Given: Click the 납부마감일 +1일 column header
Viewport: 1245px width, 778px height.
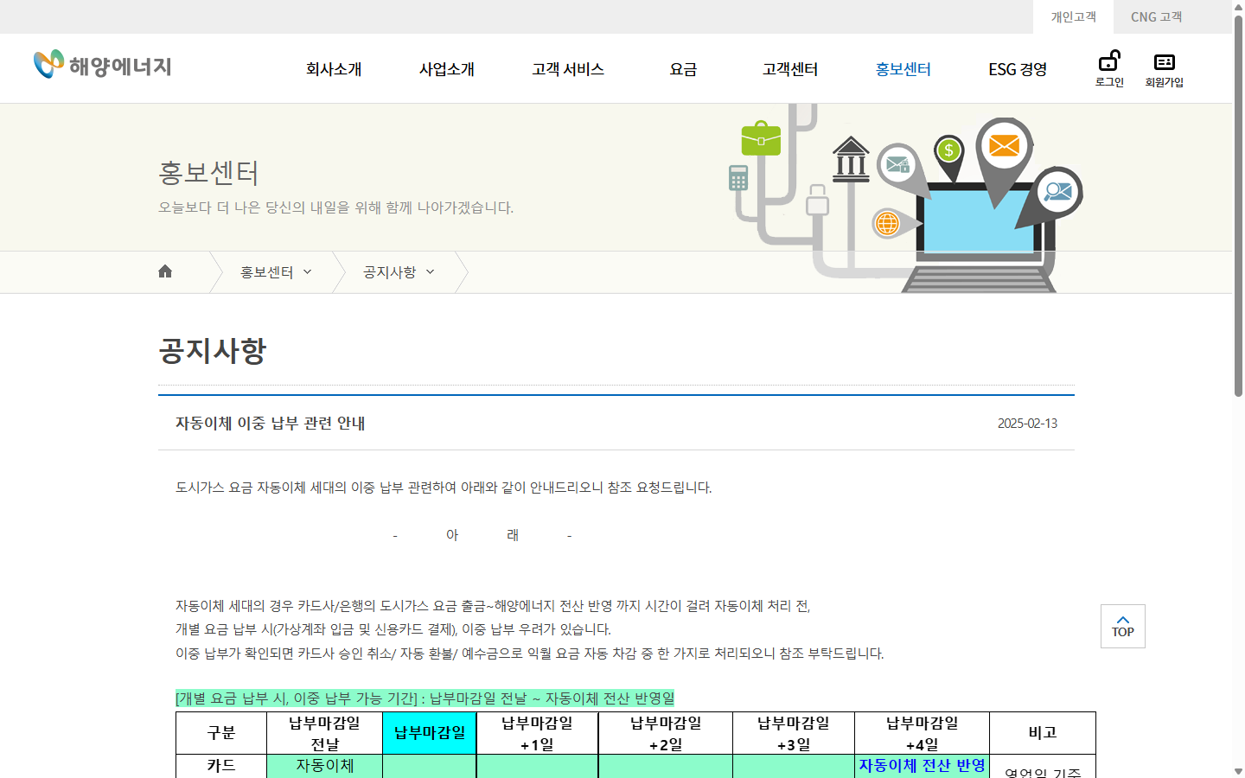Looking at the screenshot, I should point(537,733).
